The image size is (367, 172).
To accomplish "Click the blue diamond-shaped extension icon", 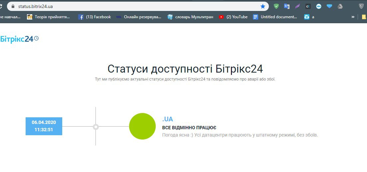I will tap(329, 6).
